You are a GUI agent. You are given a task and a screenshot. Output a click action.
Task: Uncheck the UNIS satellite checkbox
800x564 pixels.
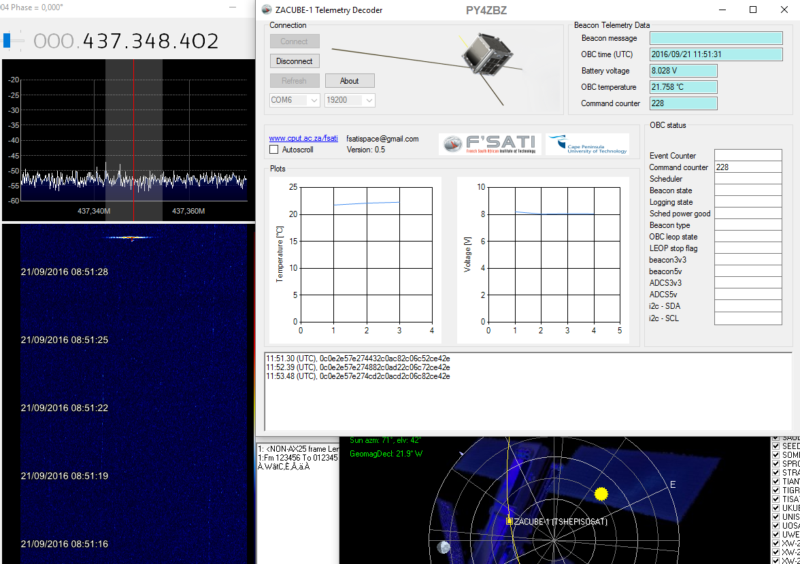click(x=776, y=516)
